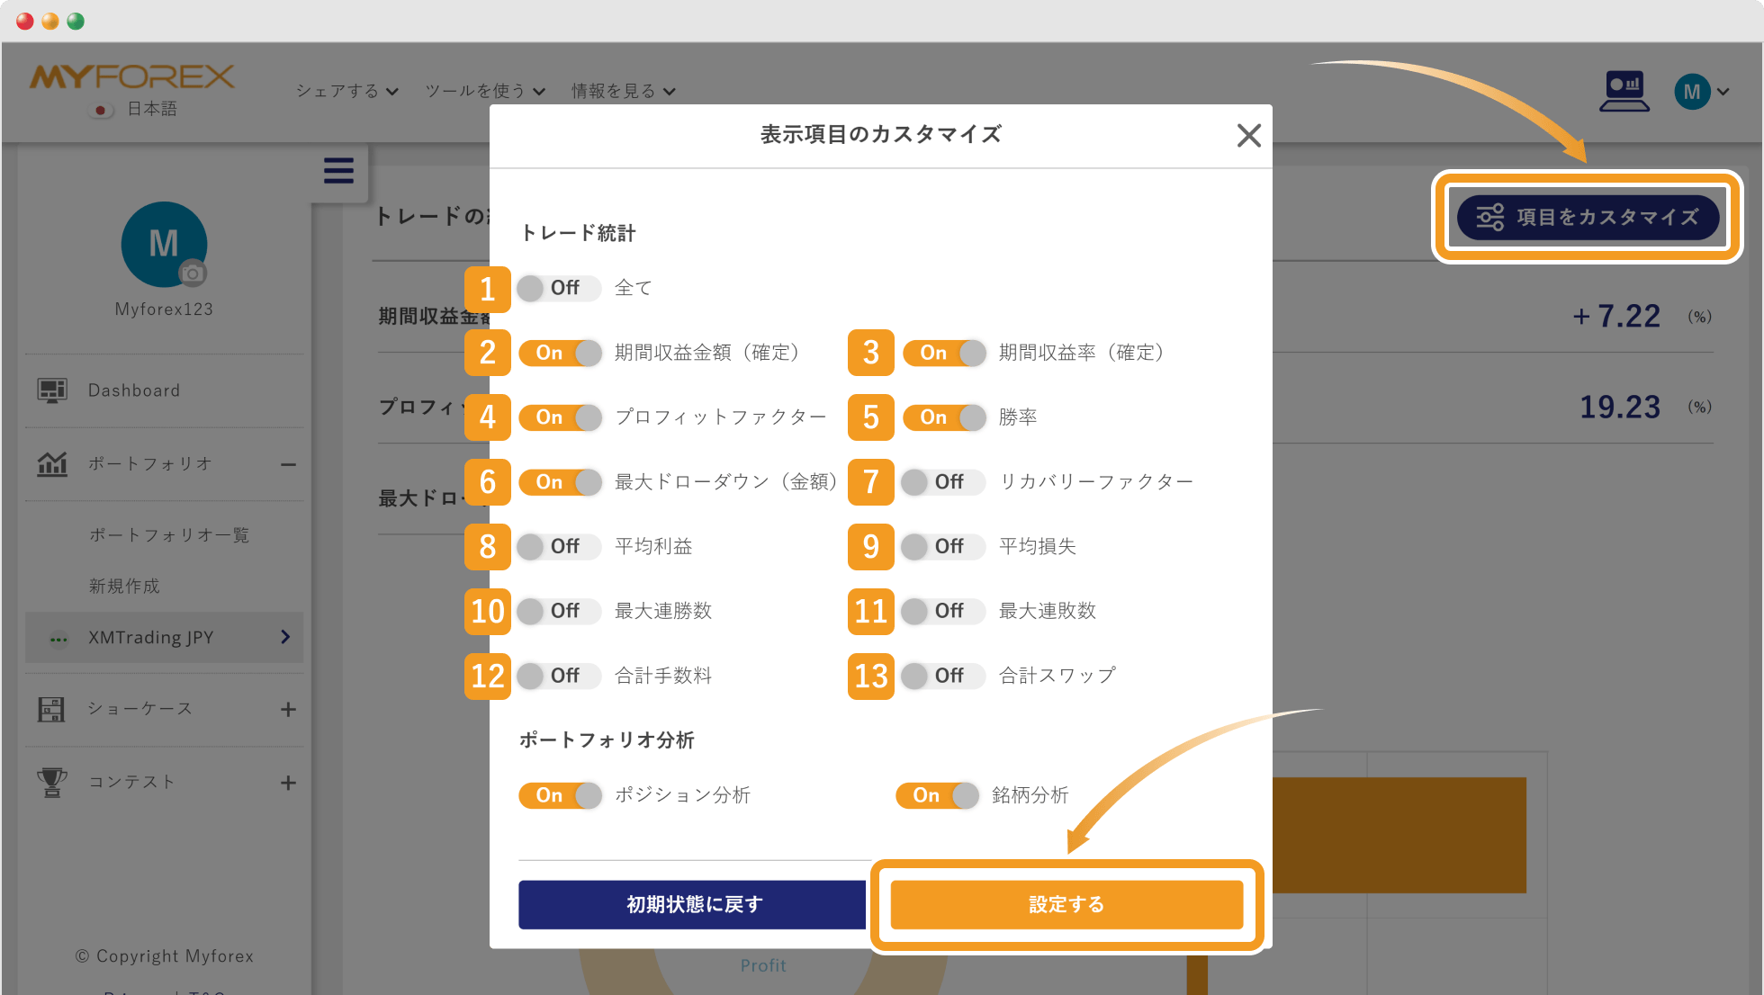Viewport: 1764px width, 995px height.
Task: Click the camera icon on profile avatar
Action: 192,273
